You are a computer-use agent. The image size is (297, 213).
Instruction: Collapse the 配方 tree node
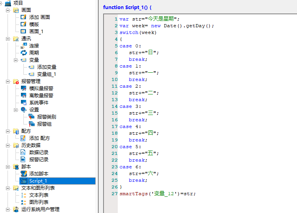8,131
